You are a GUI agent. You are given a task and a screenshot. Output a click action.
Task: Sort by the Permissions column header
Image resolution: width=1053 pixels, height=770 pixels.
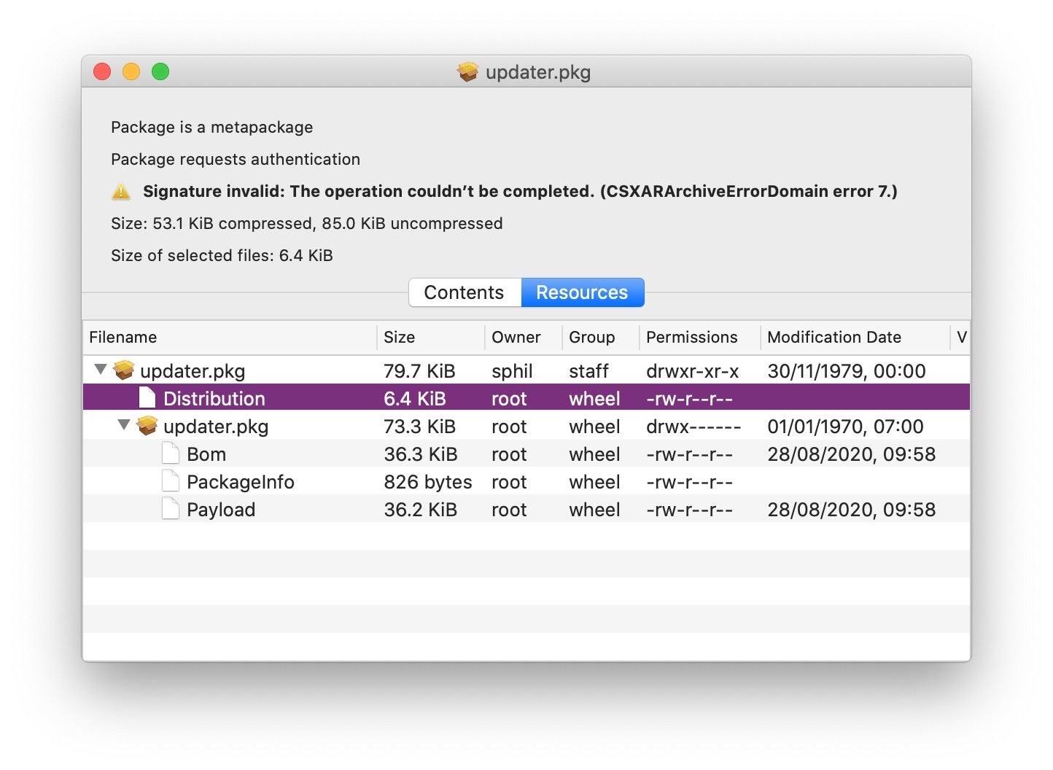[x=691, y=337]
